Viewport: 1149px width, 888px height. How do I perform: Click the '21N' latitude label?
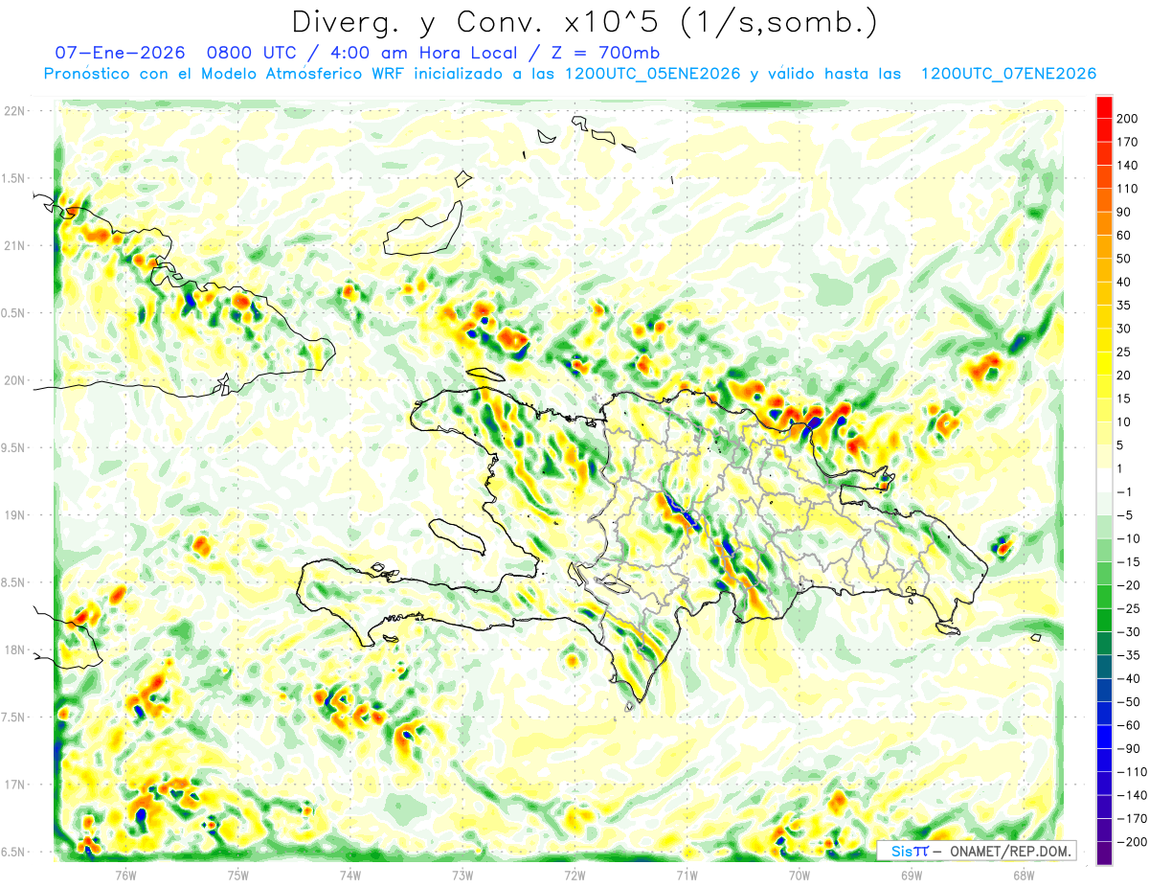pos(13,246)
